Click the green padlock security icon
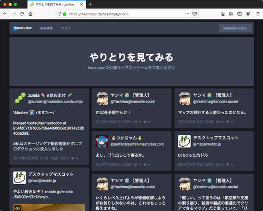263x211 pixels. [65, 14]
